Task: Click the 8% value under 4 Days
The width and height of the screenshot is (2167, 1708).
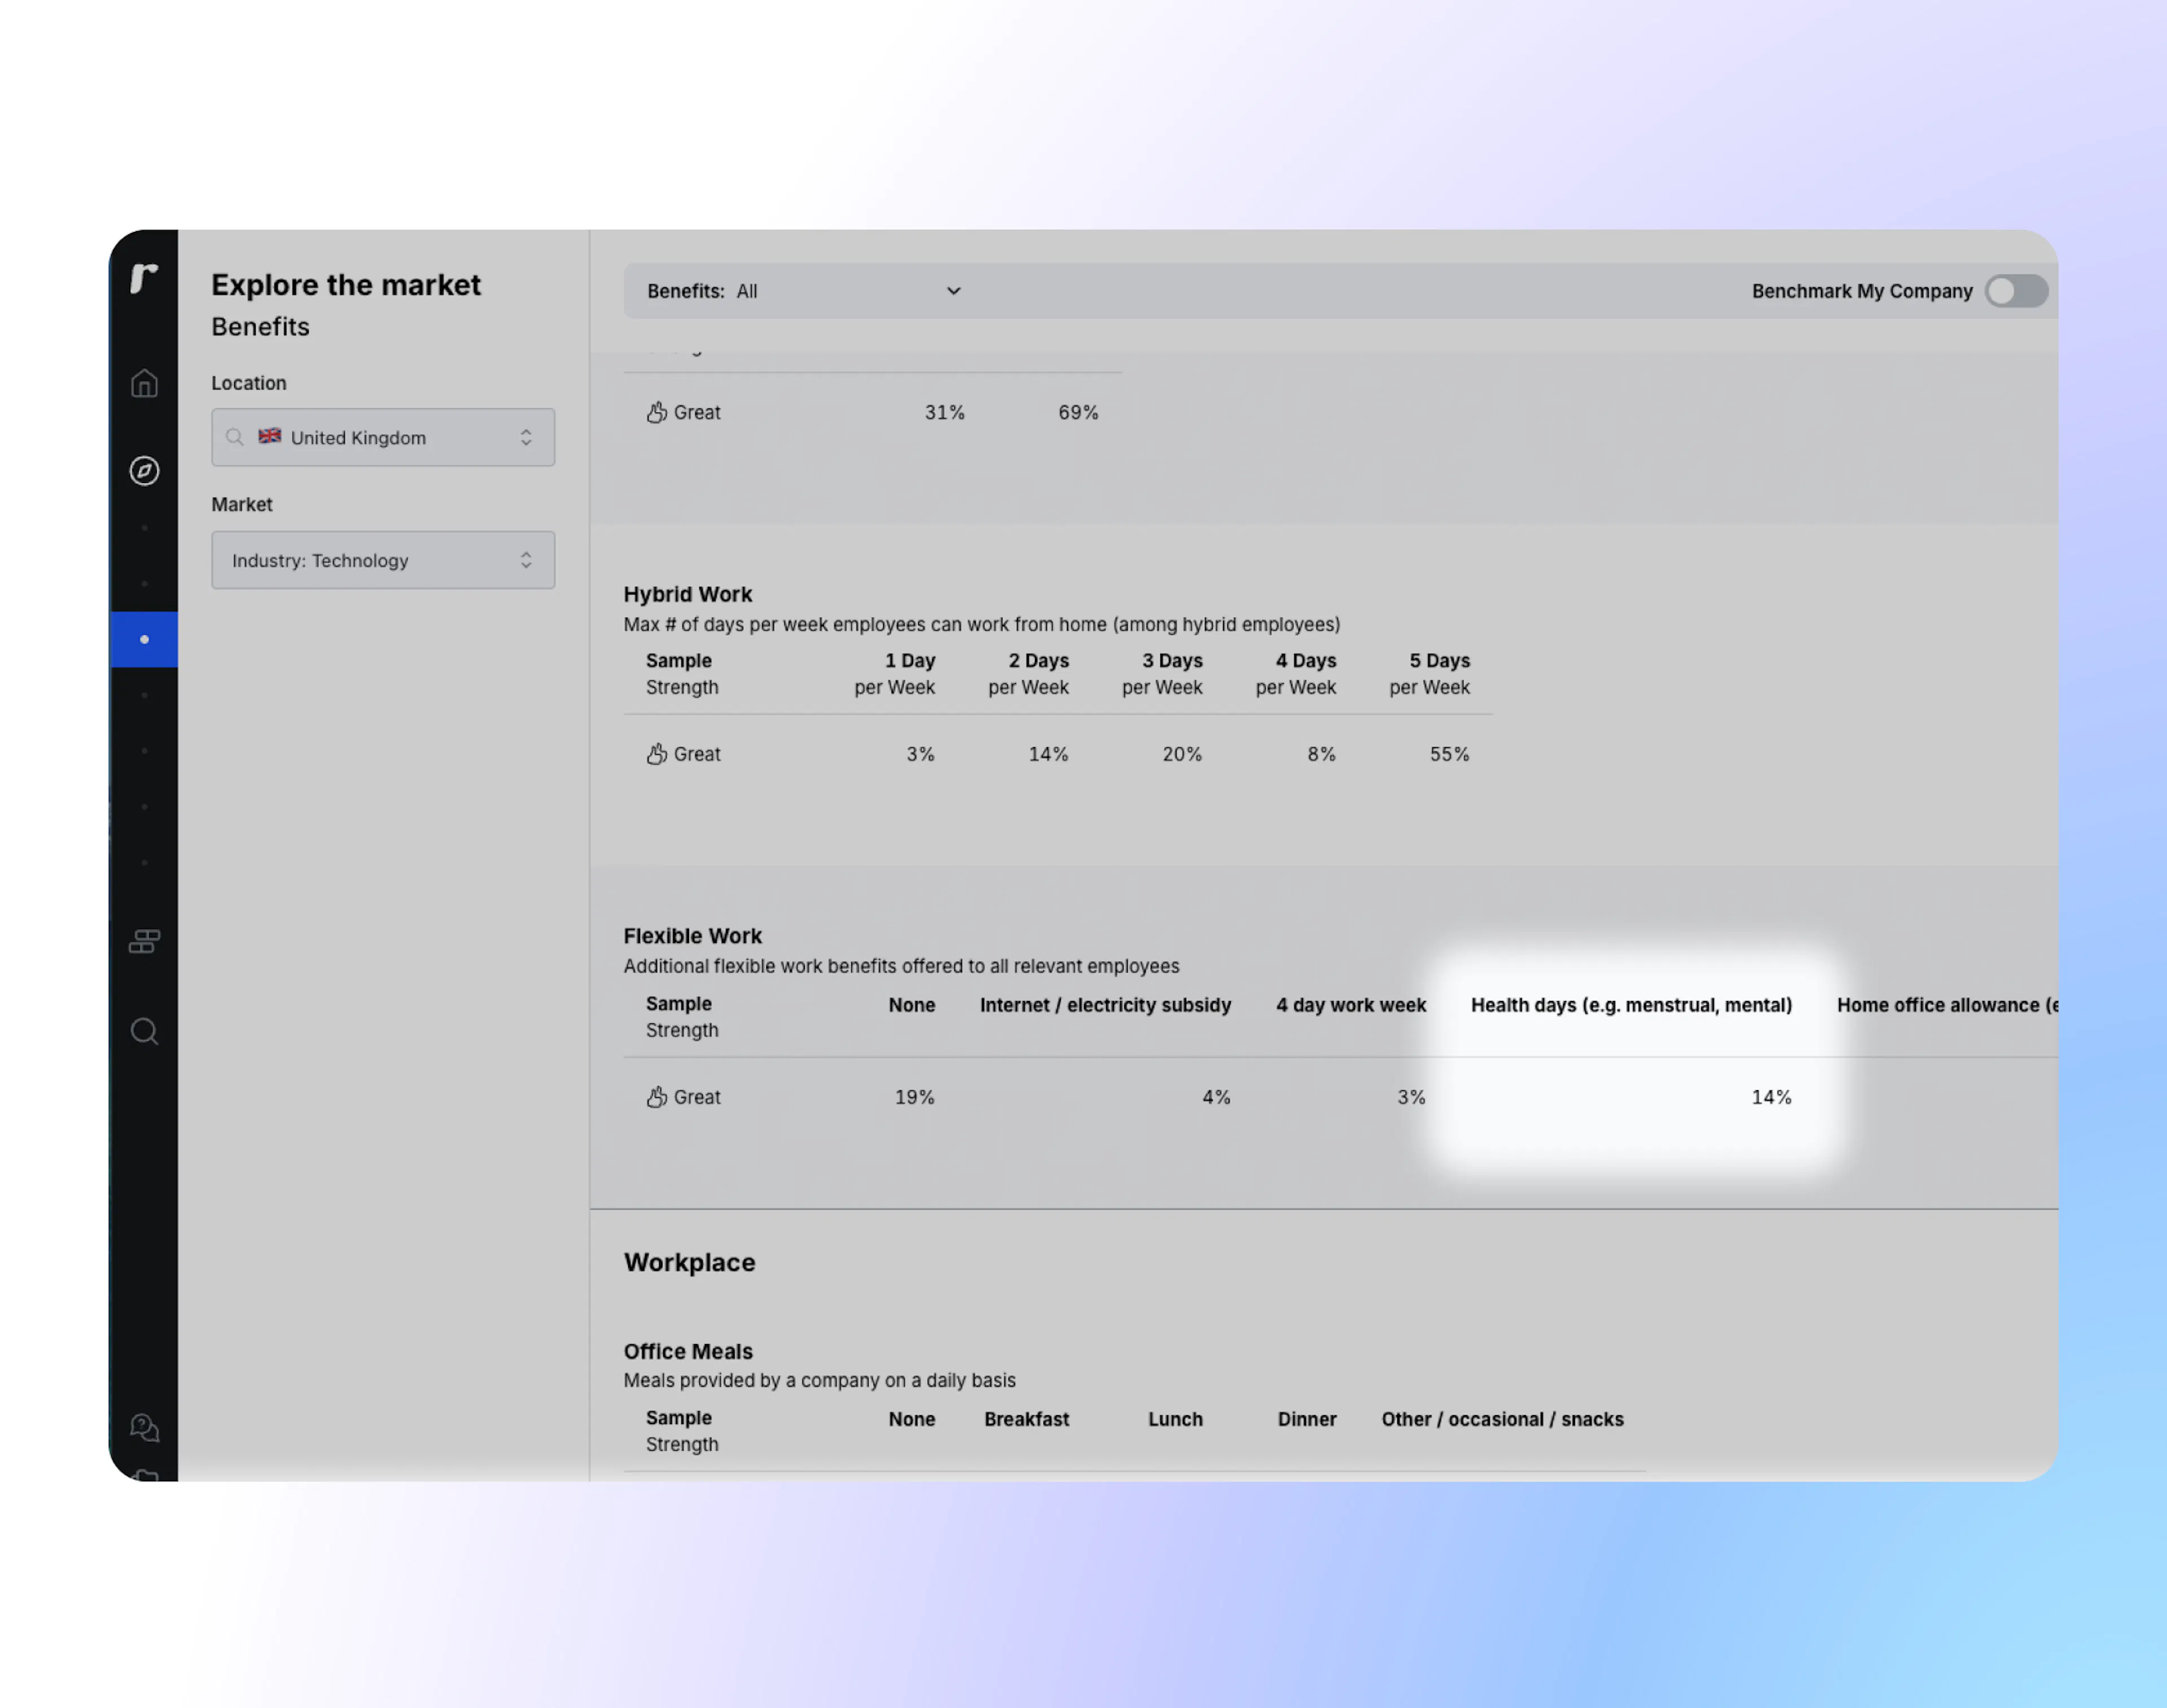Action: click(1321, 754)
